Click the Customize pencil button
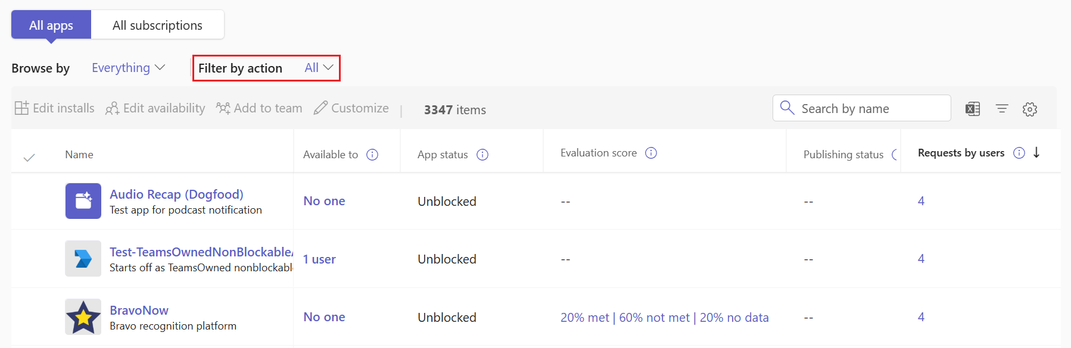This screenshot has height=348, width=1071. pyautogui.click(x=351, y=108)
